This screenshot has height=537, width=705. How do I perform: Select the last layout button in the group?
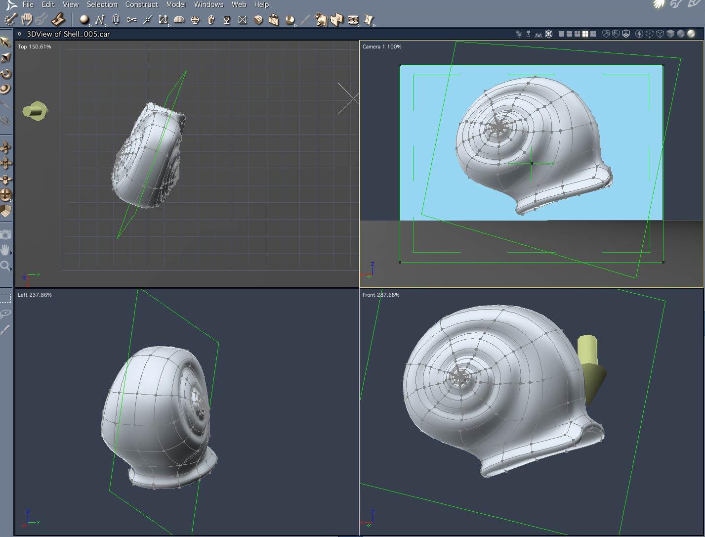[x=593, y=34]
